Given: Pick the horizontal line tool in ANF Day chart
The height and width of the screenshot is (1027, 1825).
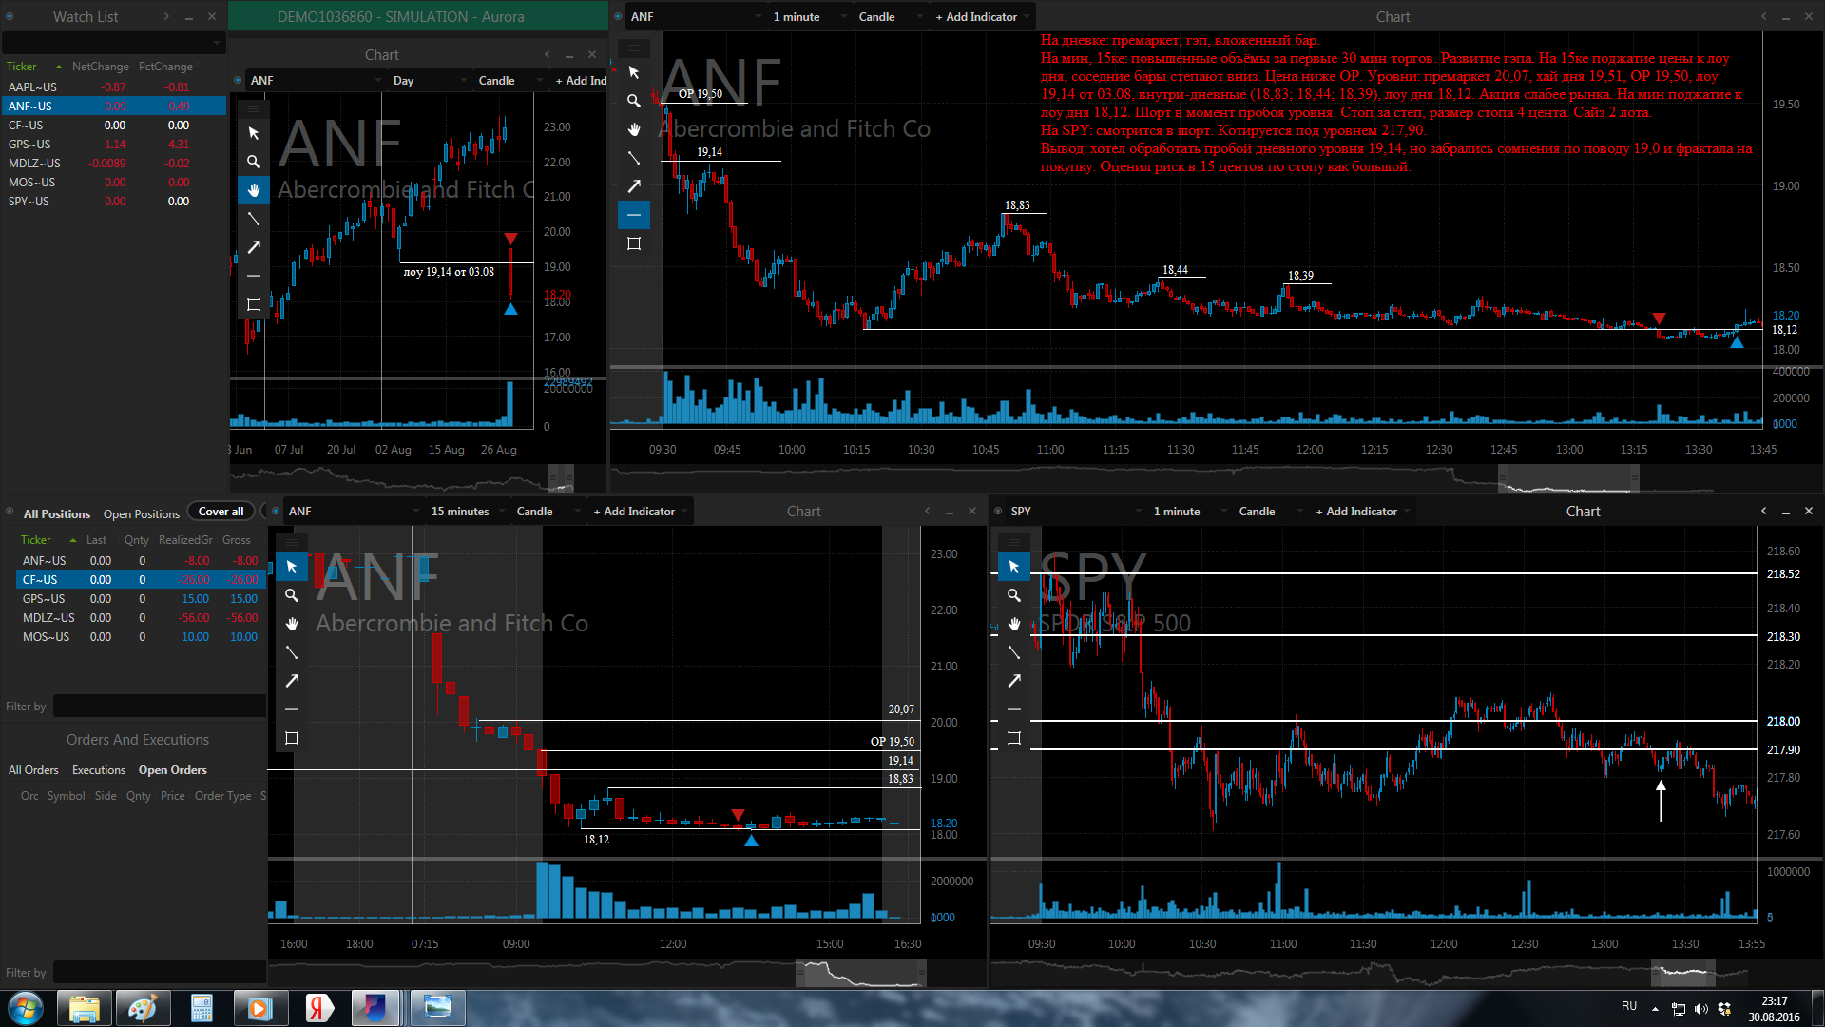Looking at the screenshot, I should point(254,276).
